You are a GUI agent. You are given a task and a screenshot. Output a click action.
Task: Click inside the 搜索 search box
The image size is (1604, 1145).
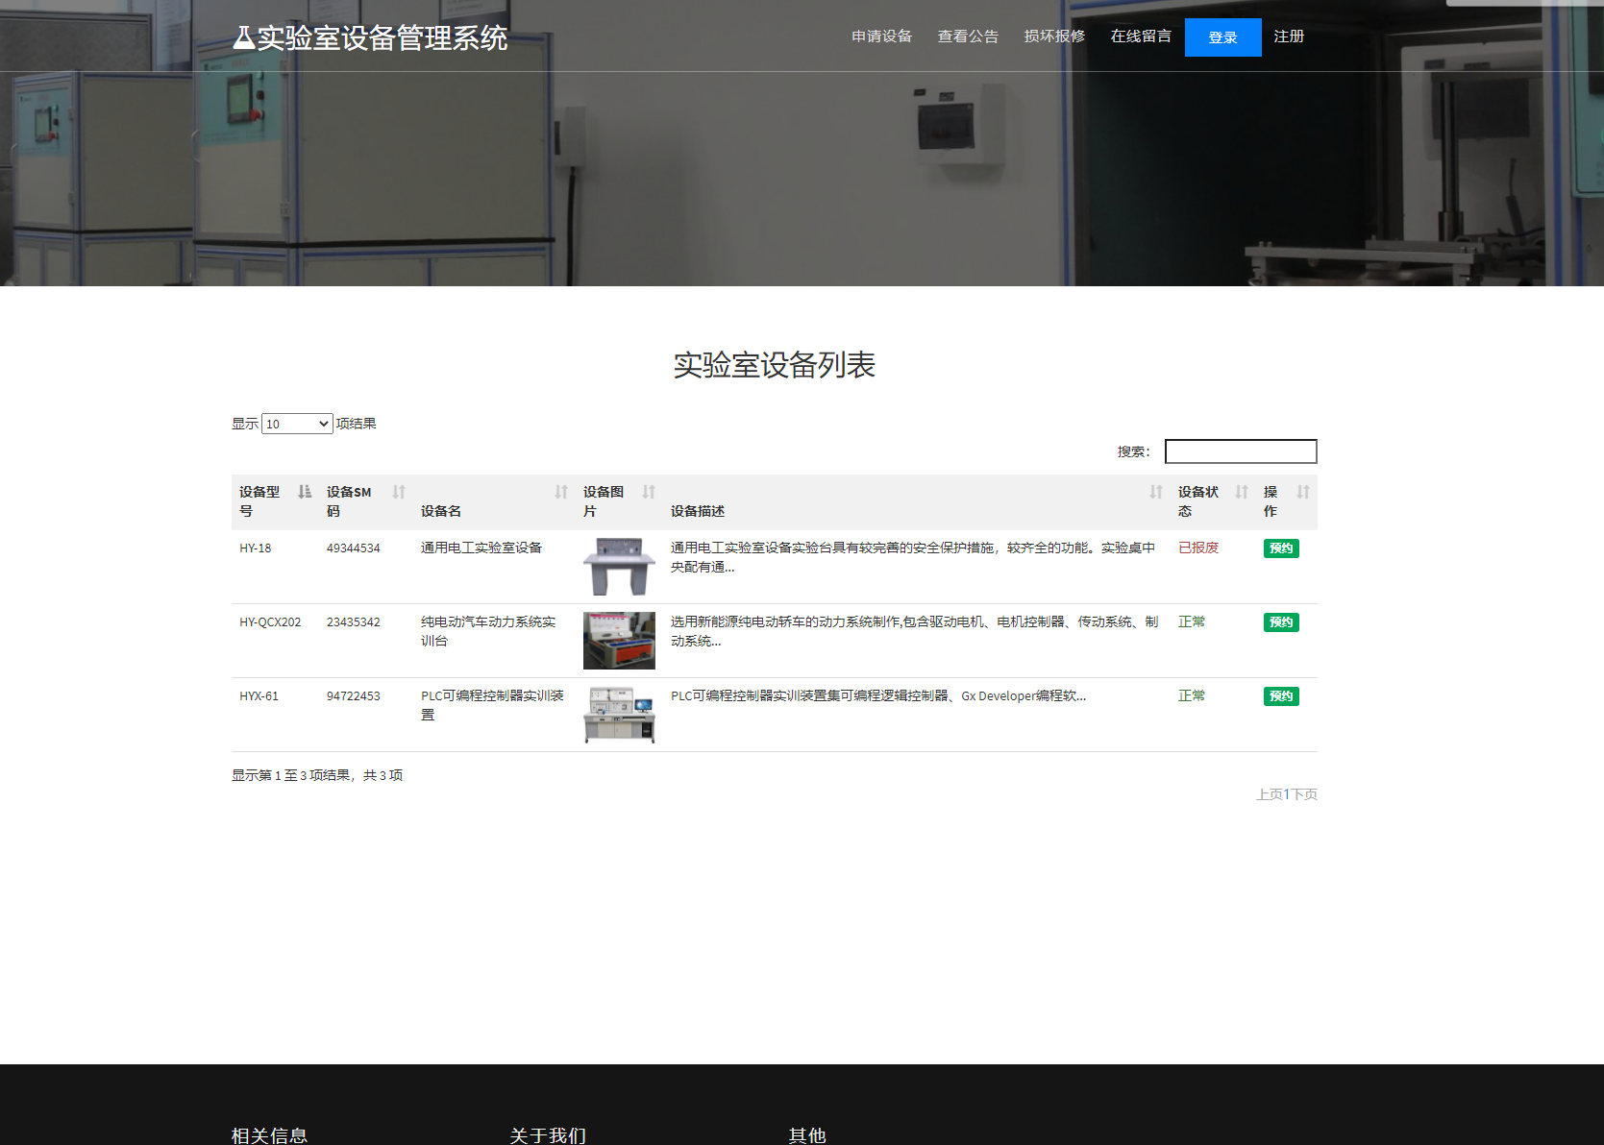pyautogui.click(x=1240, y=451)
